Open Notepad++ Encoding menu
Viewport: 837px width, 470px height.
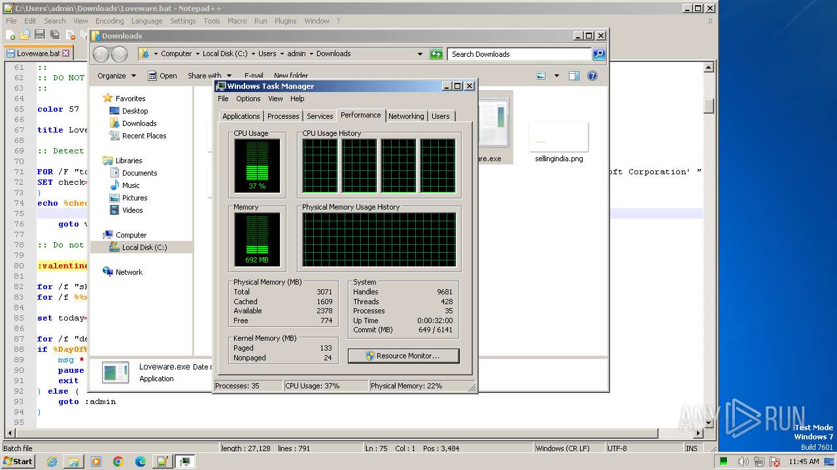point(109,21)
